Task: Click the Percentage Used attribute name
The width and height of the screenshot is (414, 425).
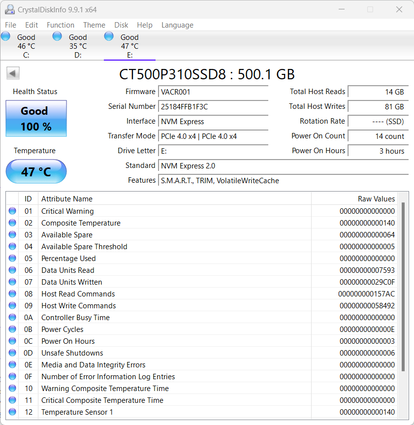Action: [x=68, y=259]
